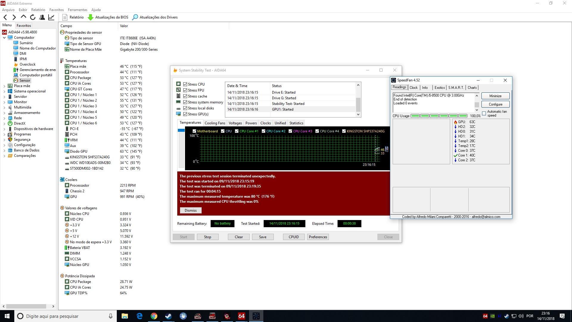Click Atualizações da BIOS green arrow button
The image size is (572, 322).
pyautogui.click(x=108, y=17)
